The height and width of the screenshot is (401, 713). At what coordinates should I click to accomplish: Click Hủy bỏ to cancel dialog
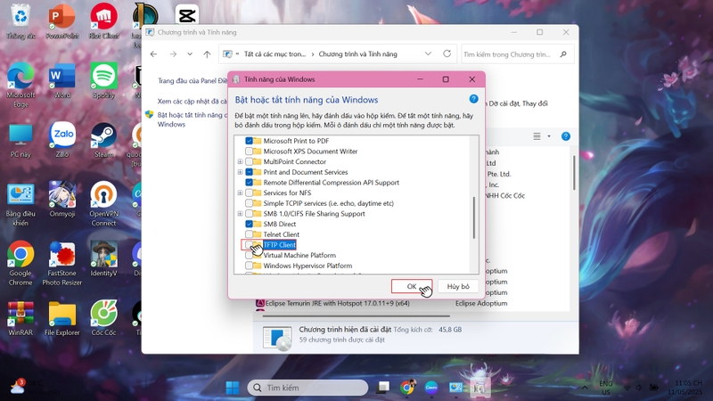458,286
